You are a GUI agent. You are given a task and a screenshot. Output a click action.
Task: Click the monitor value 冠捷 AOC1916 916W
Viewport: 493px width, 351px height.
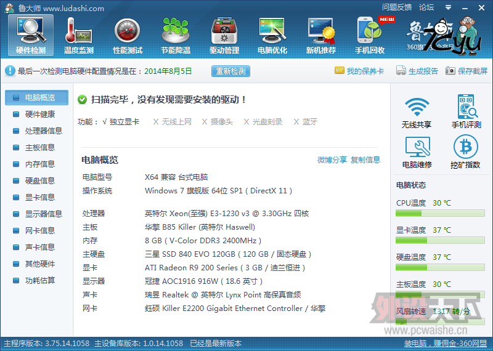coord(204,281)
